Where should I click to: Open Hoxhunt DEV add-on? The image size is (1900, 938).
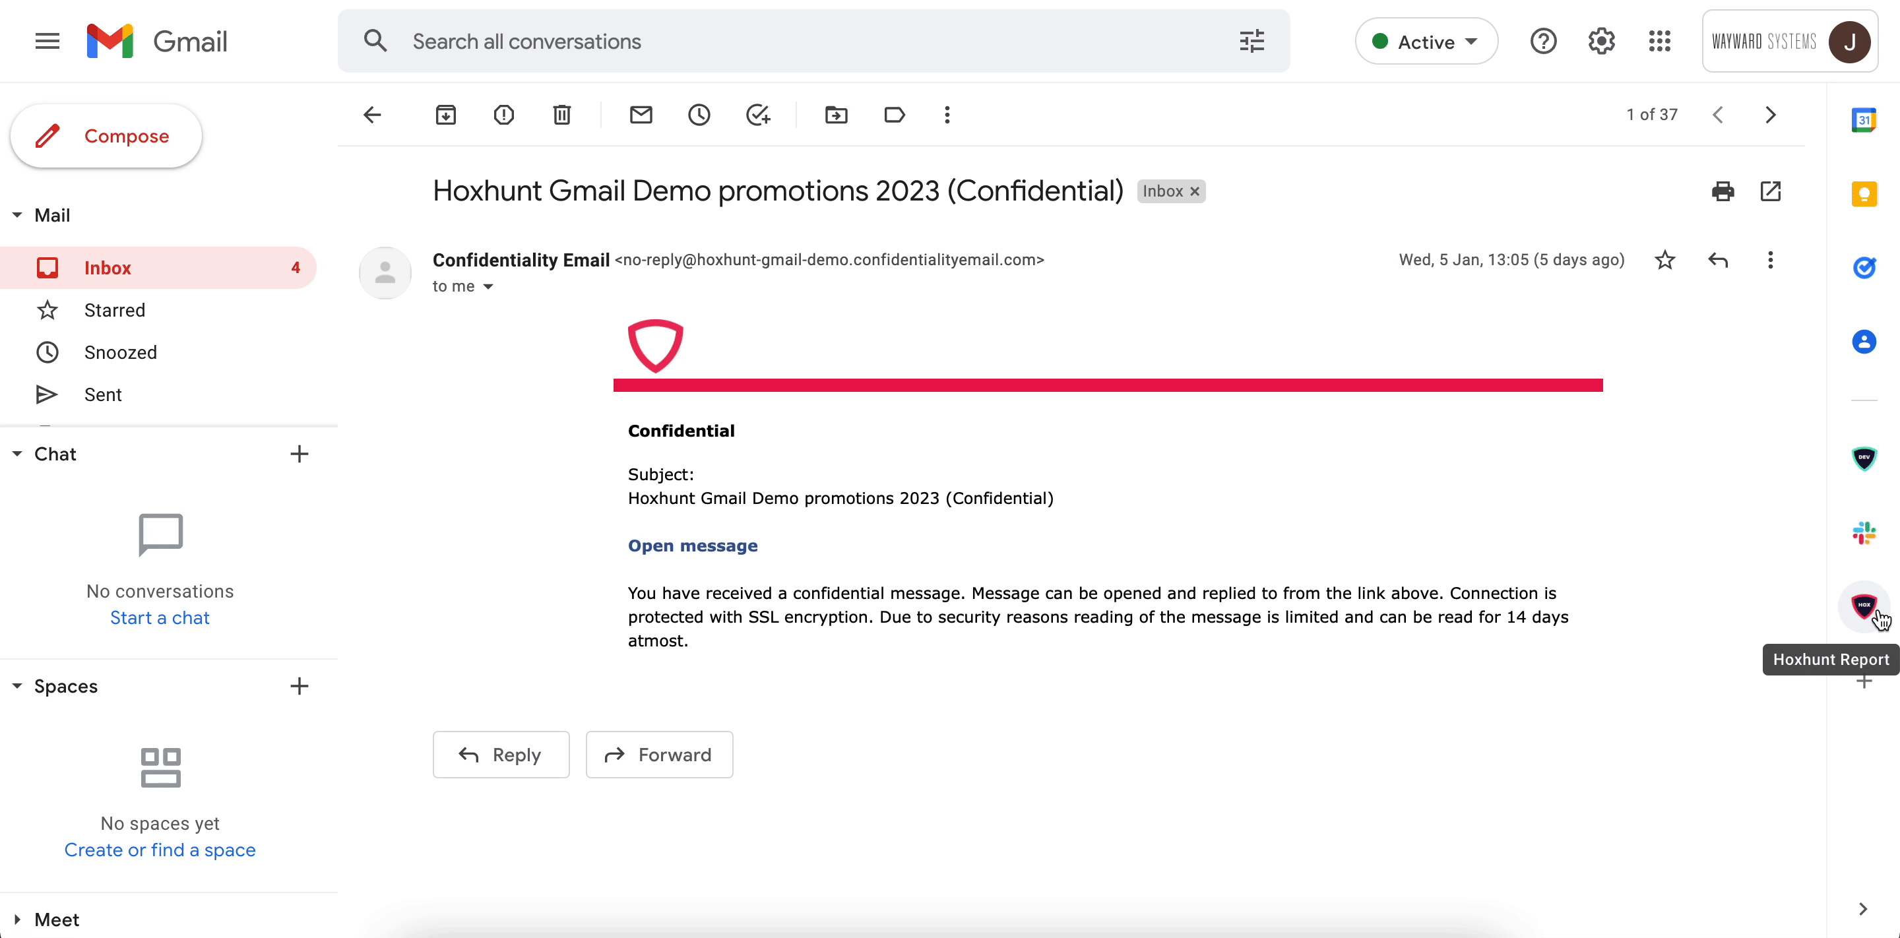[x=1864, y=458]
